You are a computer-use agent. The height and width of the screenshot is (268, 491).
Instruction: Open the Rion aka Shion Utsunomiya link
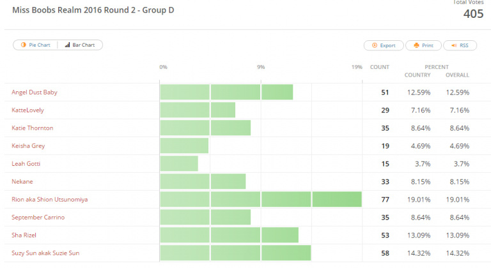pyautogui.click(x=49, y=199)
